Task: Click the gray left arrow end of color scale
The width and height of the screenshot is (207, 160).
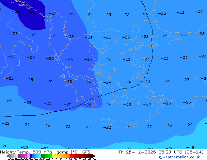Action: (8, 156)
